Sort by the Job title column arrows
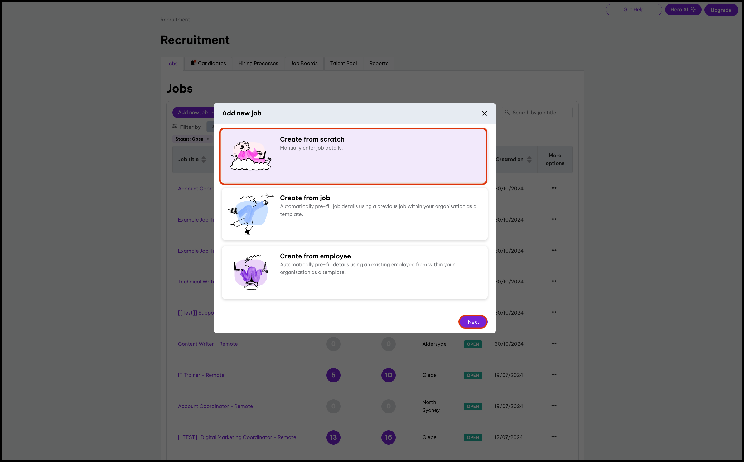This screenshot has width=744, height=462. click(204, 160)
